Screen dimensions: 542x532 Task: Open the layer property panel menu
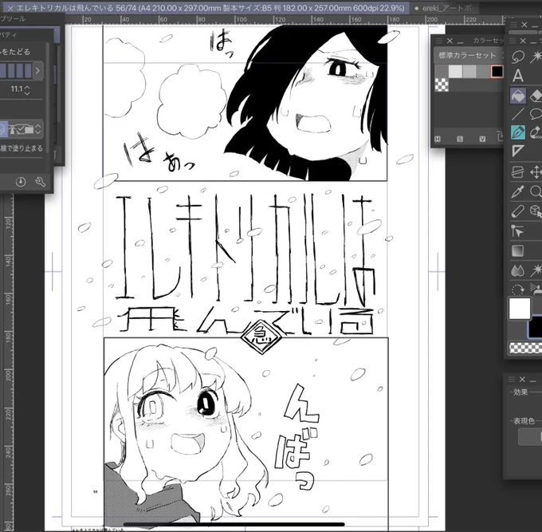[512, 380]
